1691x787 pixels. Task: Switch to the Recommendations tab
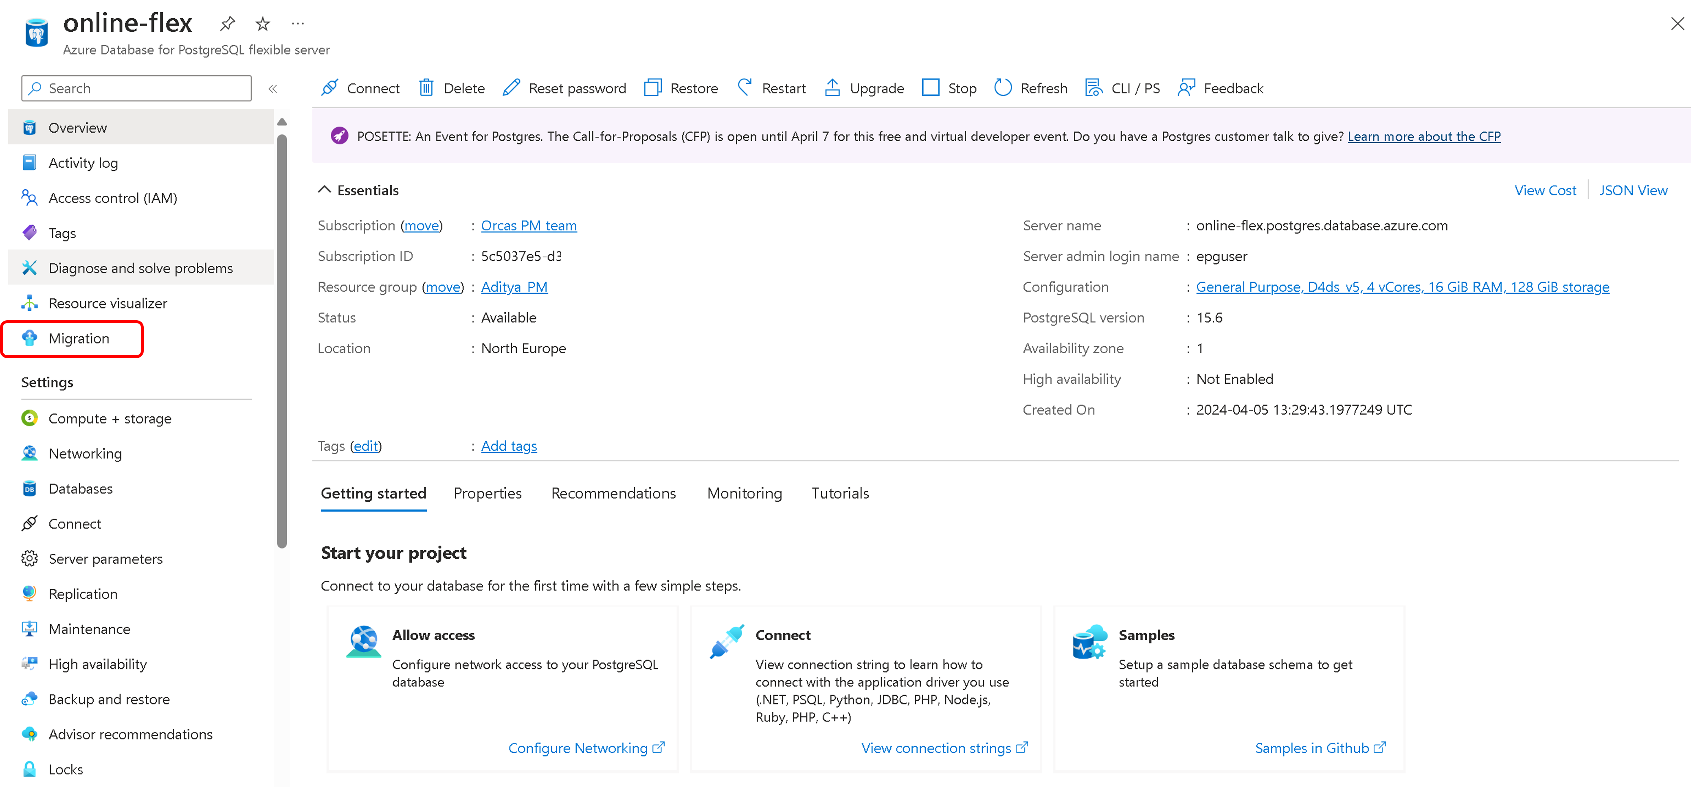613,493
